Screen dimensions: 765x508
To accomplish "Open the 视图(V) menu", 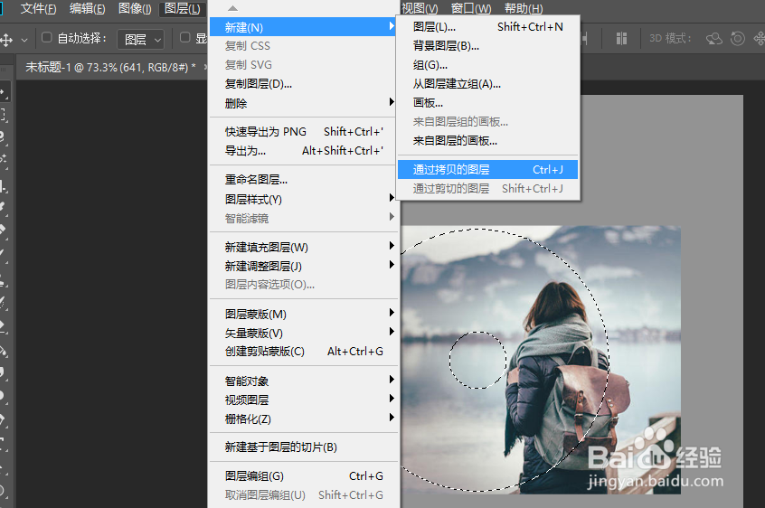I will pos(420,9).
